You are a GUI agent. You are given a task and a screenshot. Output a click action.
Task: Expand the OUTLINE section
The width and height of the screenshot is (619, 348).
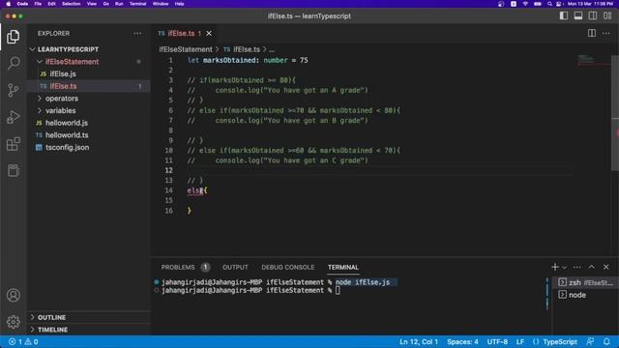(x=89, y=317)
